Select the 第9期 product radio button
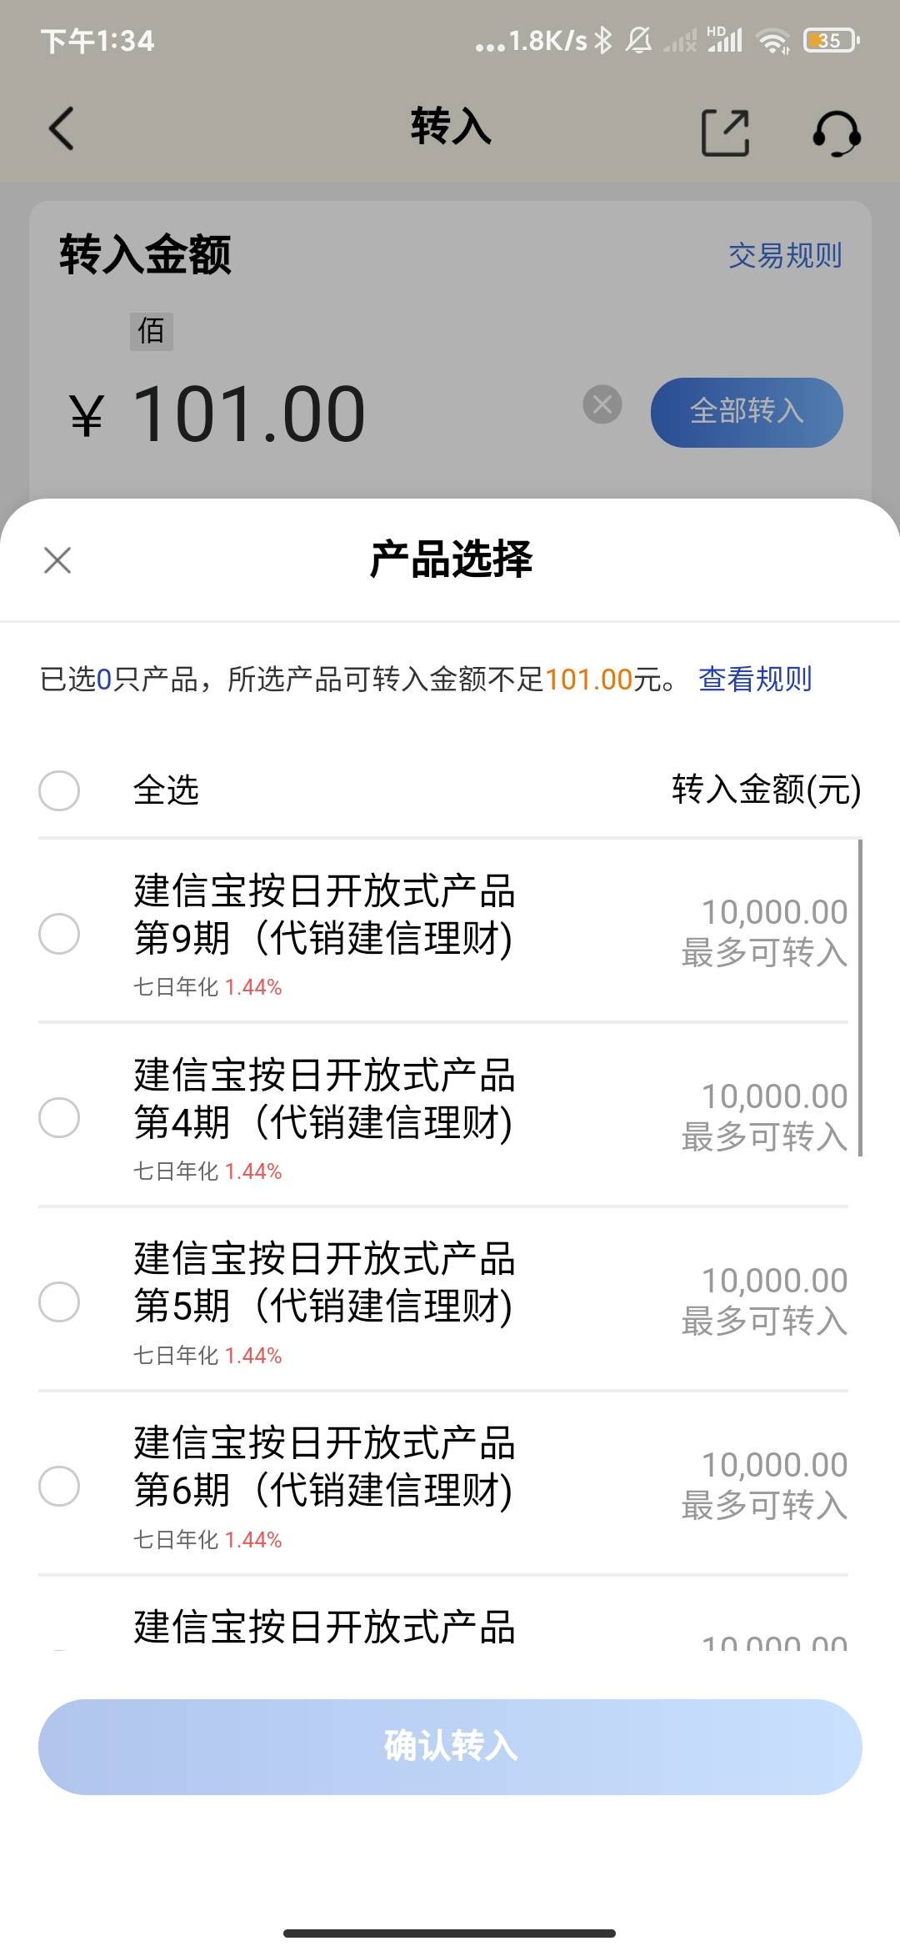 click(x=59, y=933)
